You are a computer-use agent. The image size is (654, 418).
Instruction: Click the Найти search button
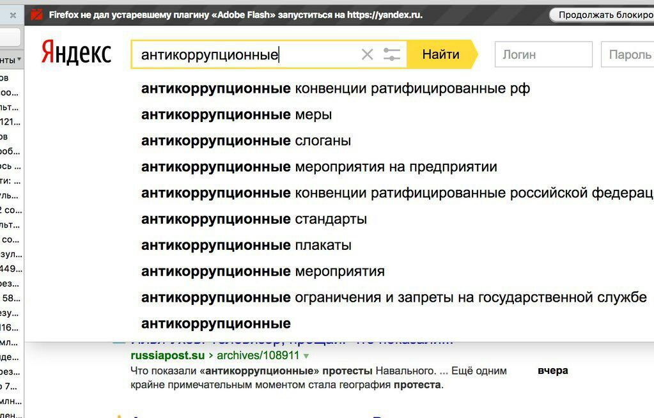pyautogui.click(x=441, y=54)
